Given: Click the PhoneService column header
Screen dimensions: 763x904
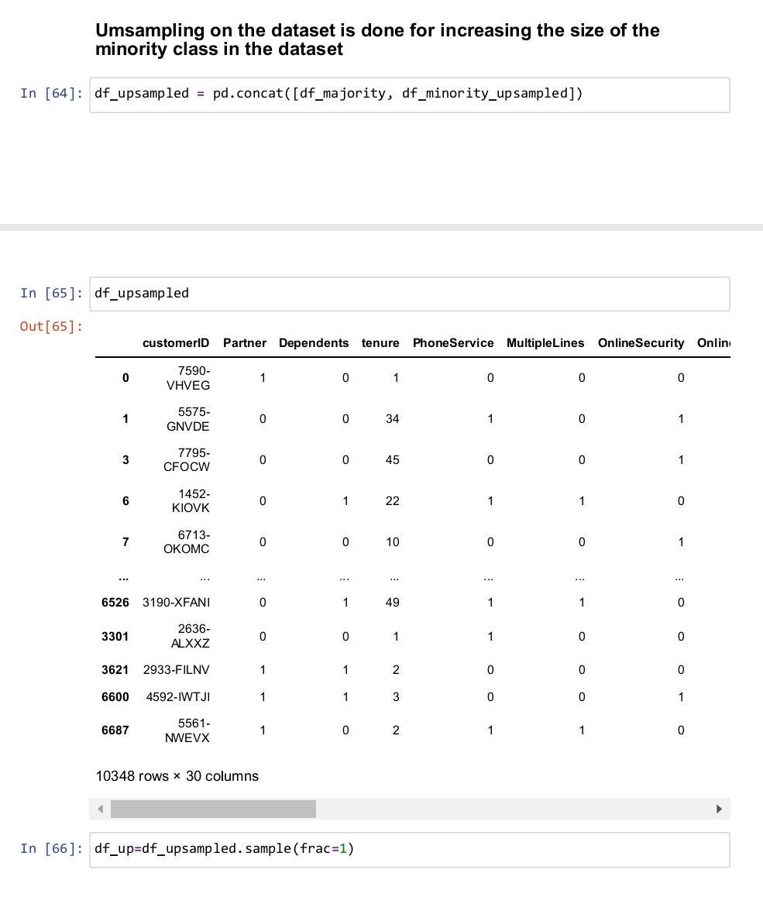Looking at the screenshot, I should (x=453, y=343).
